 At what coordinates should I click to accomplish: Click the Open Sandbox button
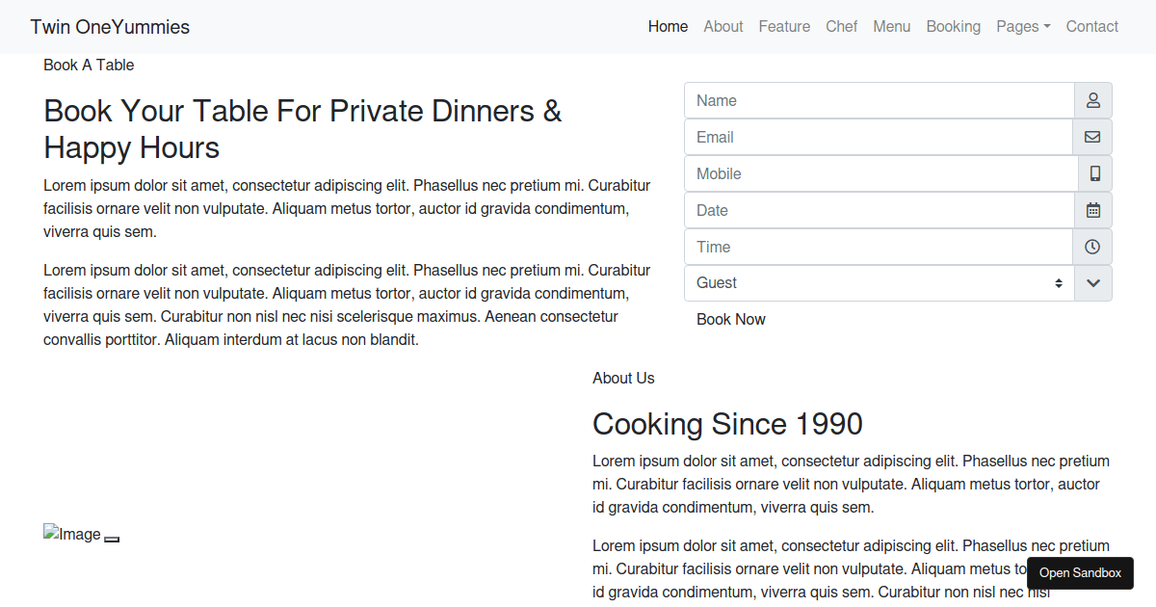point(1080,573)
